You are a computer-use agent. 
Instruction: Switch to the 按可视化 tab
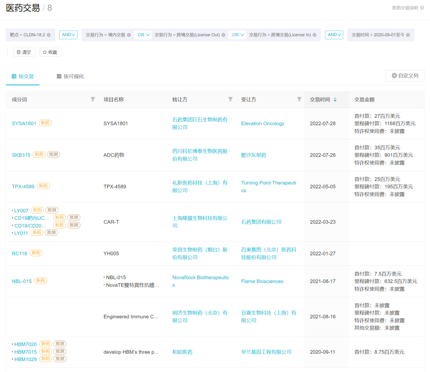[70, 76]
